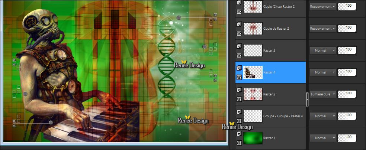The height and width of the screenshot is (150, 366).
Task: Click layer type icon of Groupe - Groupe - Raster 4
Action: (239, 112)
